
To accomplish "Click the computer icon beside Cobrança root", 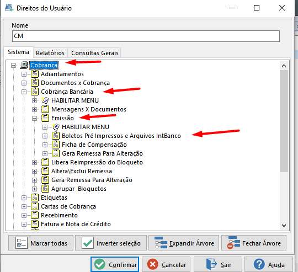I will (24, 65).
